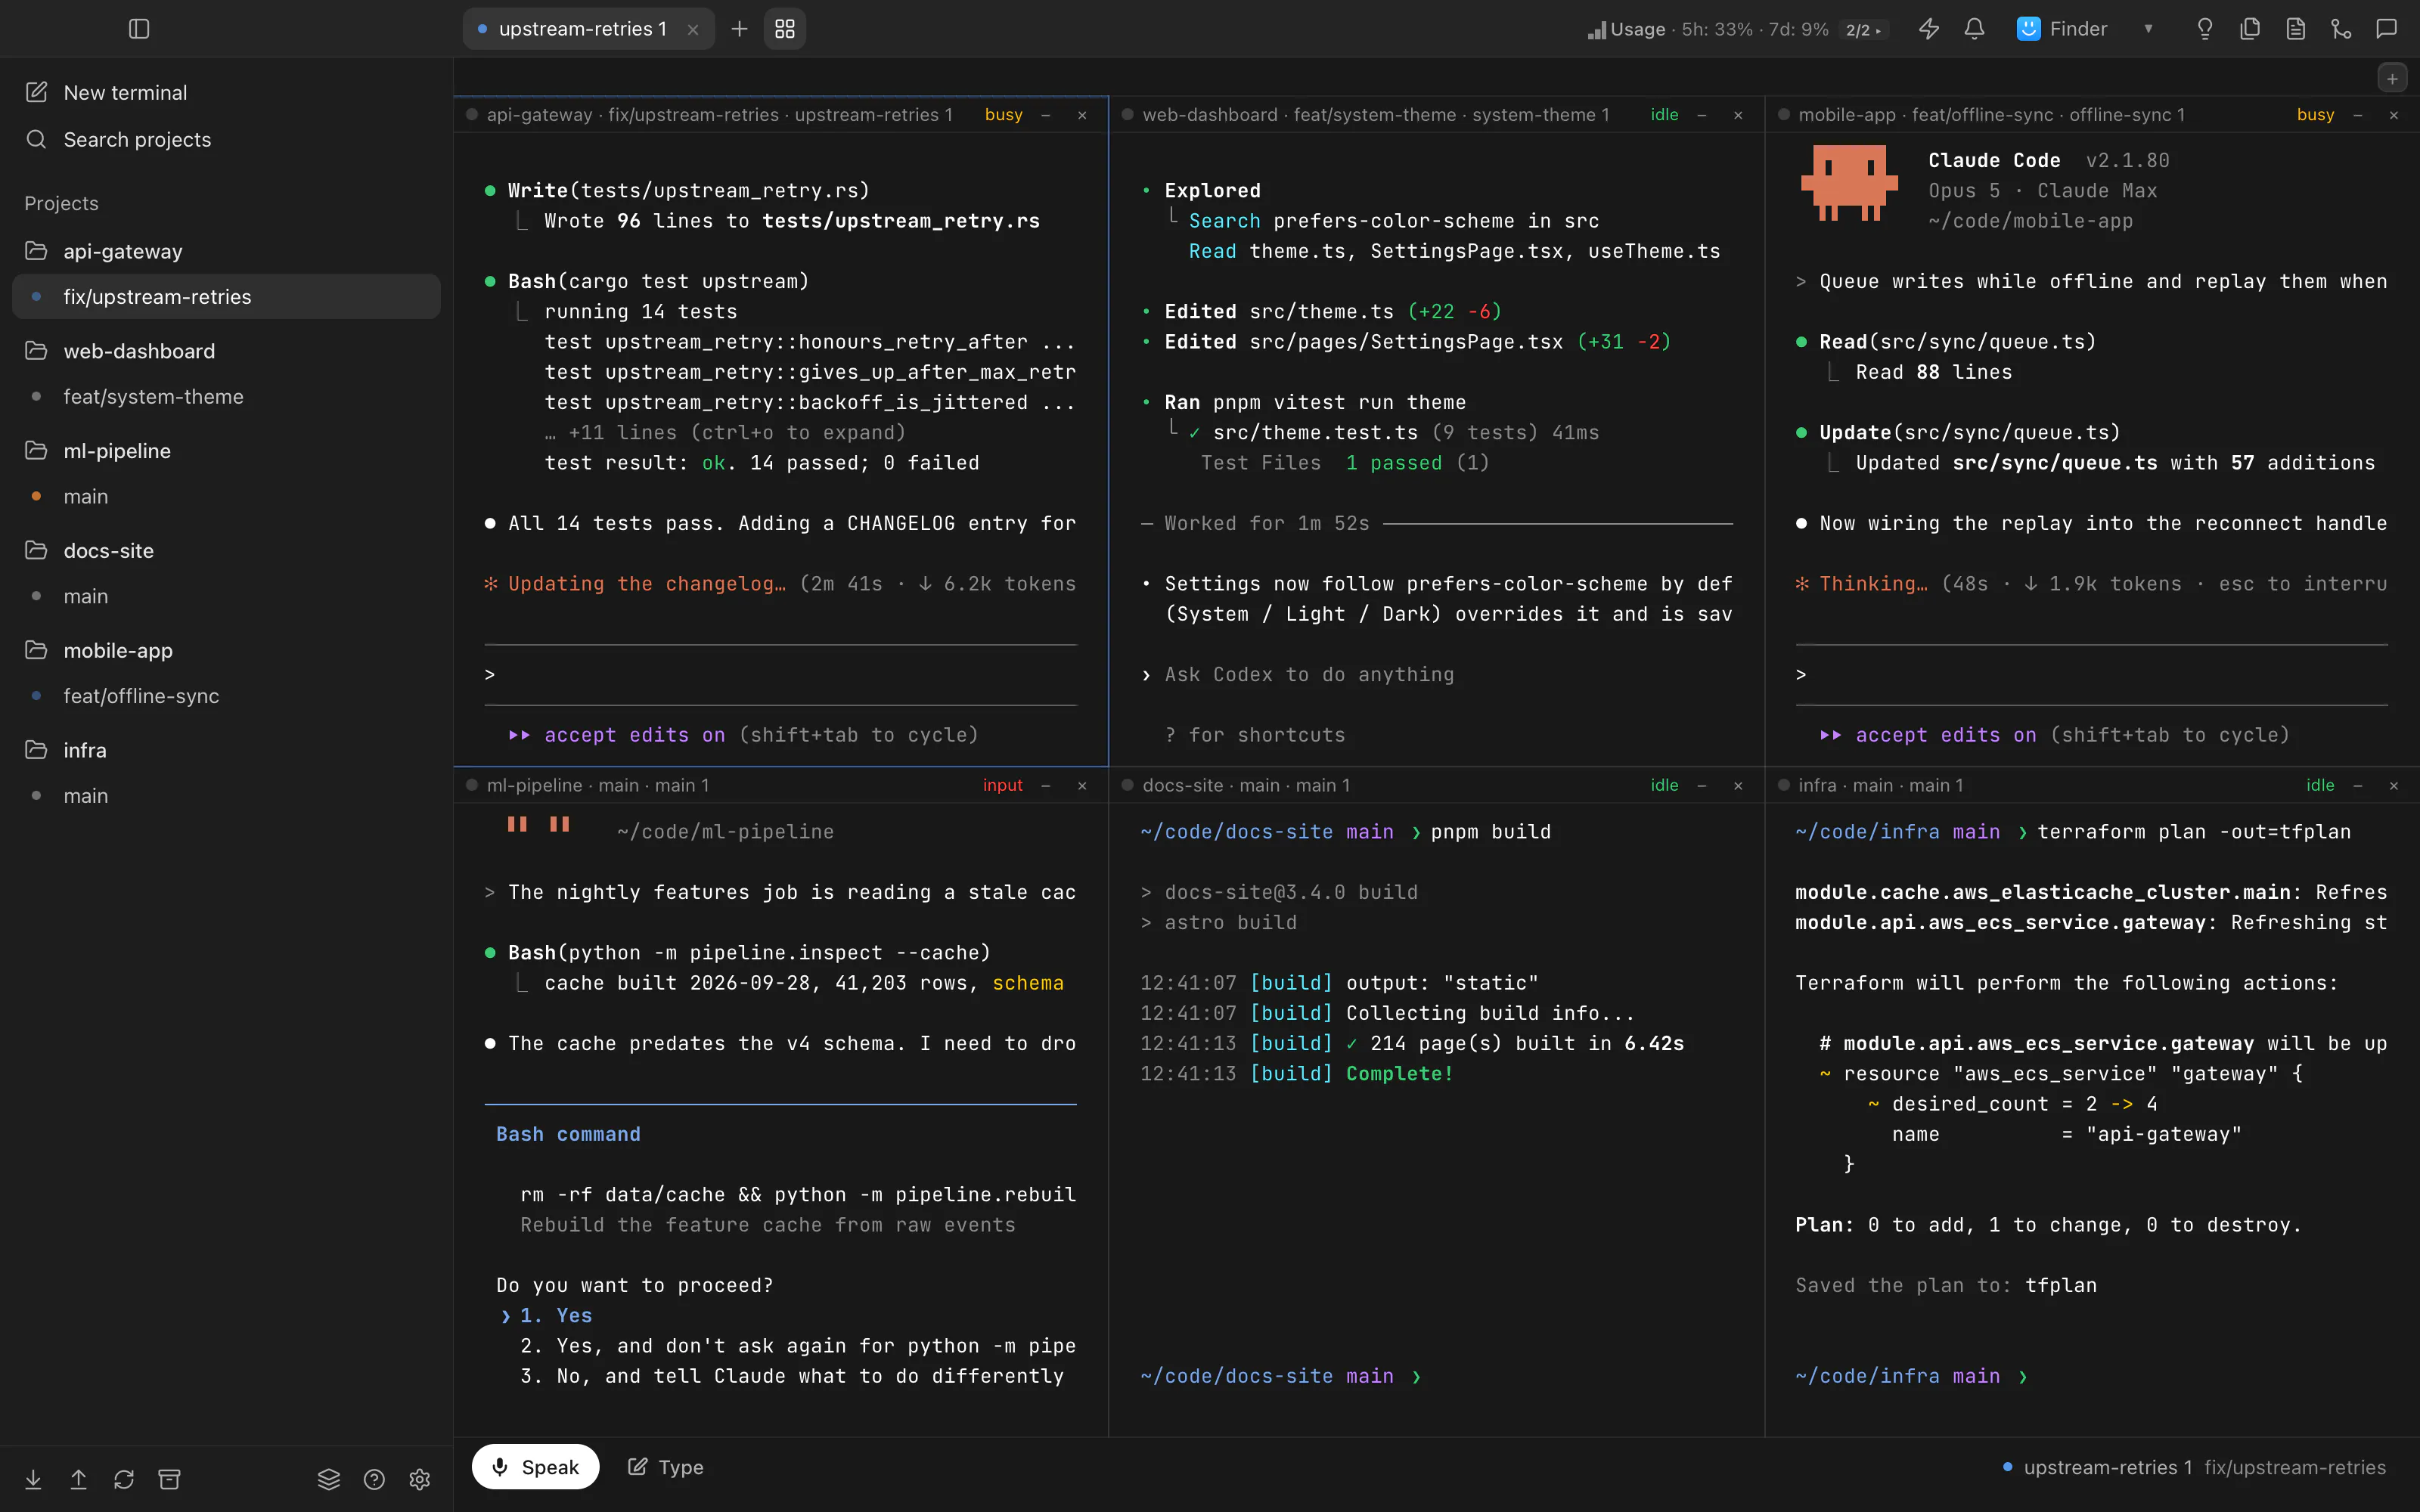Screen dimensions: 2420x1512
Task: Switch to Type input mode
Action: (x=666, y=1467)
